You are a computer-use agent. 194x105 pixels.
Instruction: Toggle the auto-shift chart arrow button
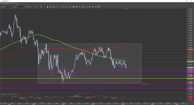[x=44, y=7]
